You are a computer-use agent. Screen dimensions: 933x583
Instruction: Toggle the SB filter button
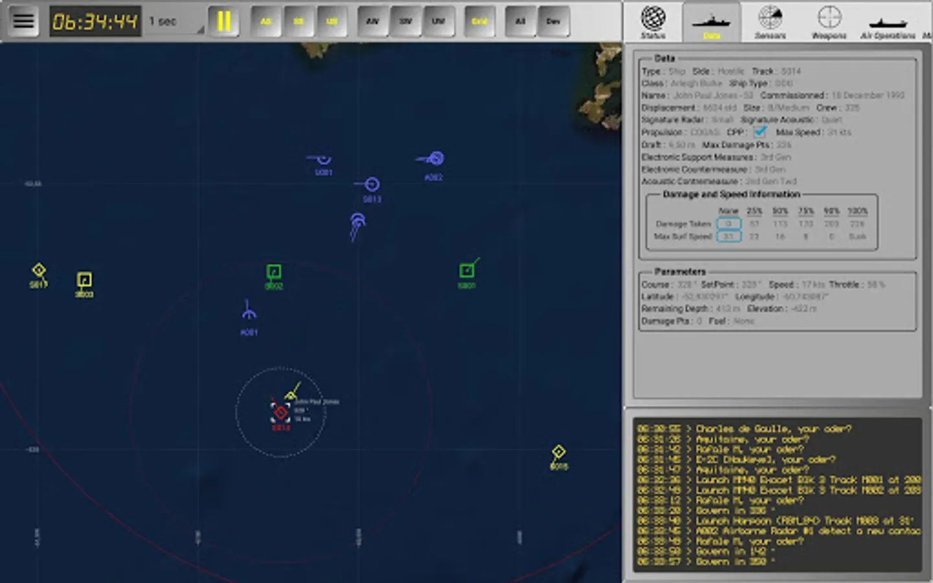tap(299, 21)
